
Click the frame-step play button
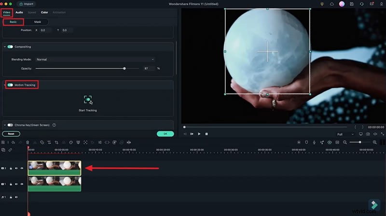coord(192,134)
